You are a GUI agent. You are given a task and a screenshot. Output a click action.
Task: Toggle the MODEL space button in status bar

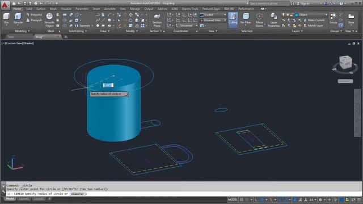[233, 199]
